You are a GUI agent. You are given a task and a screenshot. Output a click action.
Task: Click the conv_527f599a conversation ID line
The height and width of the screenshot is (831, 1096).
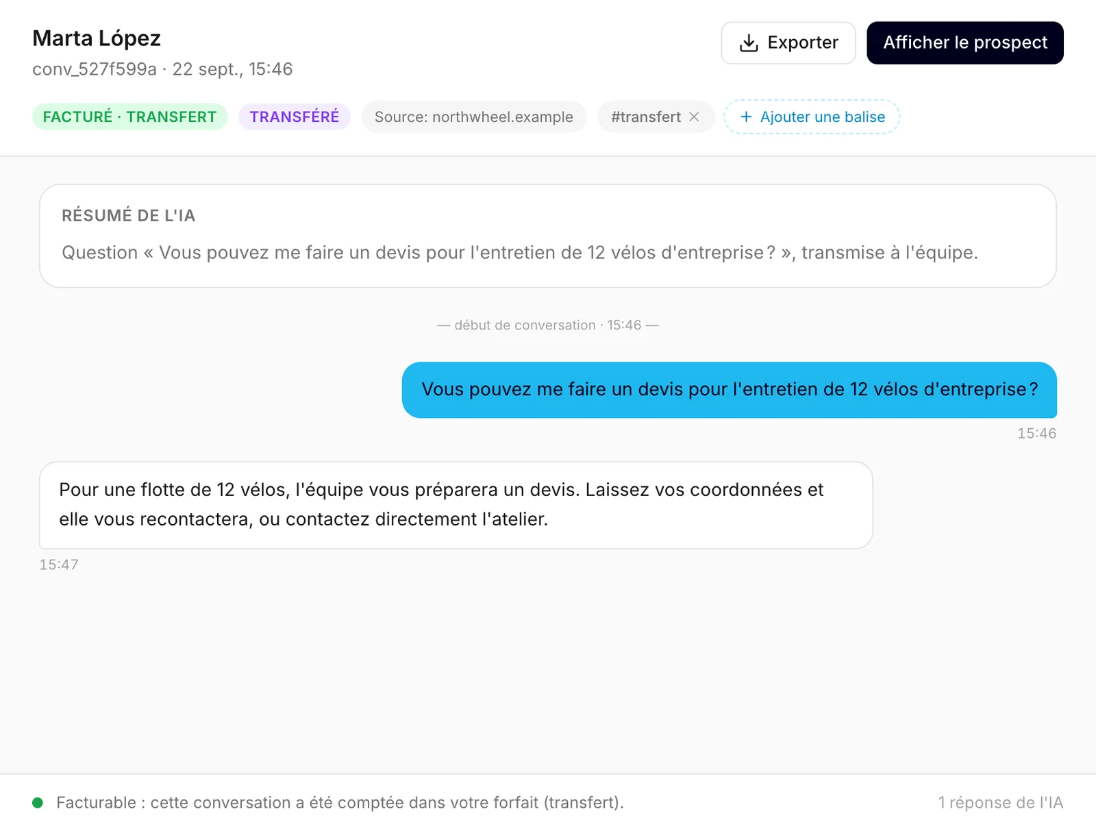[162, 69]
